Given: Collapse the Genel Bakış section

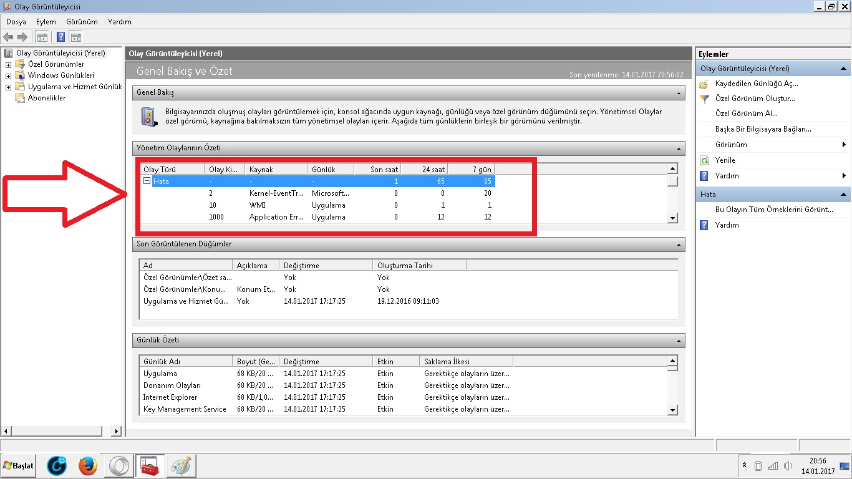Looking at the screenshot, I should click(679, 93).
